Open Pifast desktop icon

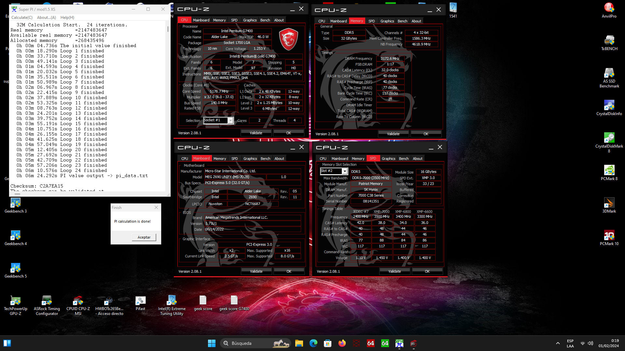pyautogui.click(x=141, y=303)
